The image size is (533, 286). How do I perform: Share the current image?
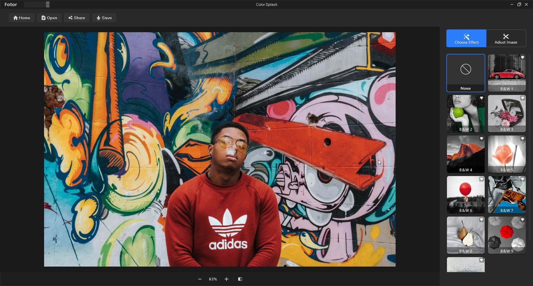click(77, 18)
